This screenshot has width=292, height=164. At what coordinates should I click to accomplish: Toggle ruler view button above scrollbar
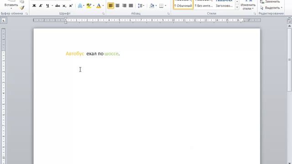tap(289, 20)
